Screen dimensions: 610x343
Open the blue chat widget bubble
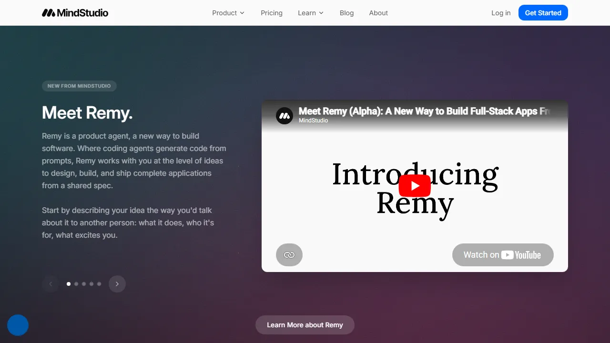click(18, 325)
